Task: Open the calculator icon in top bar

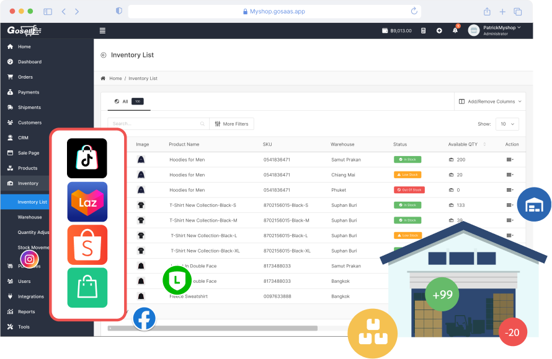Action: (423, 30)
